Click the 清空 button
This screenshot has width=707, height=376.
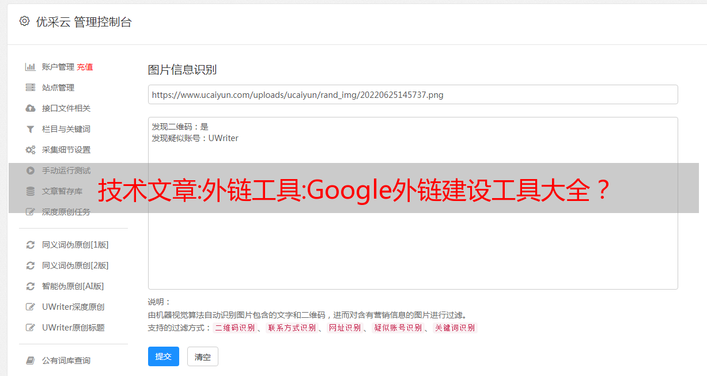pyautogui.click(x=203, y=357)
